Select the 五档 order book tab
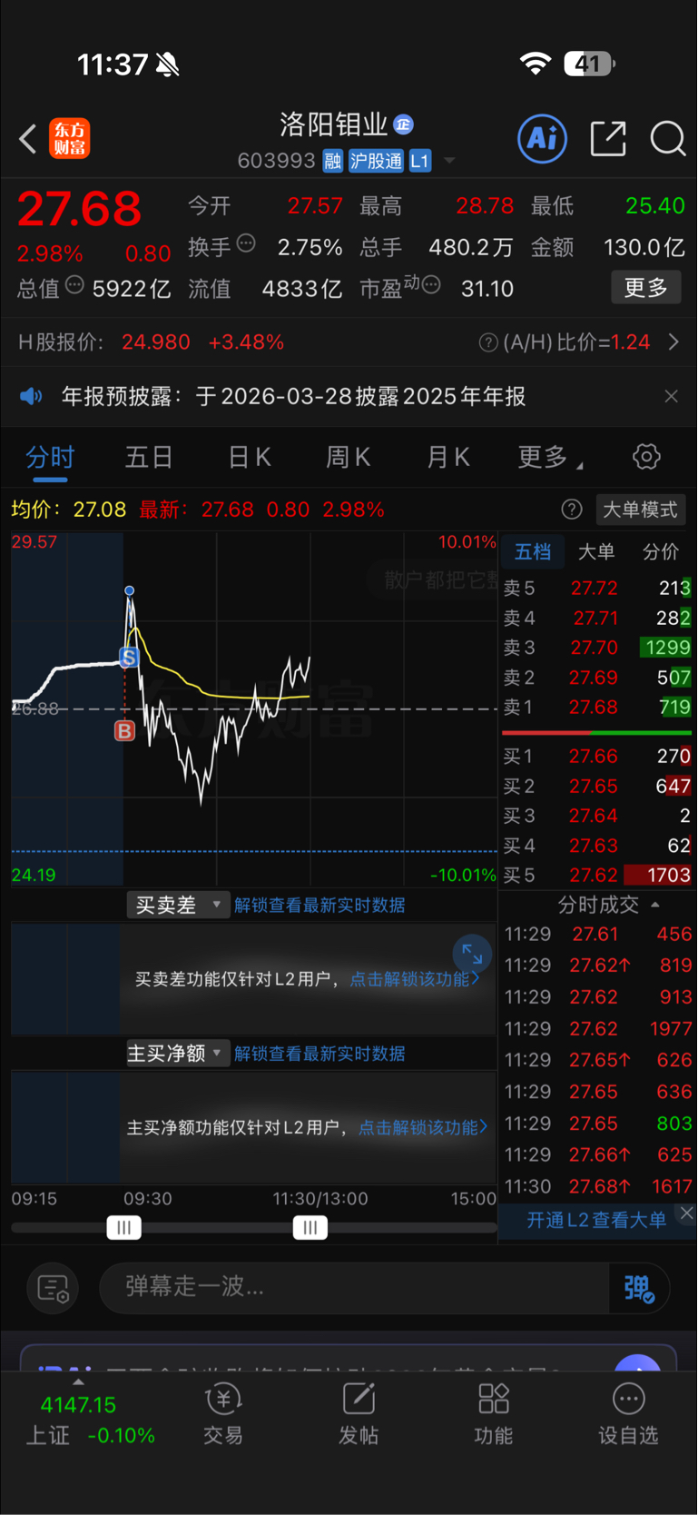The image size is (698, 1515). [x=533, y=551]
